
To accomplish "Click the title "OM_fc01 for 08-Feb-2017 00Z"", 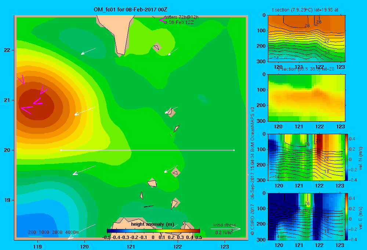I will point(130,10).
